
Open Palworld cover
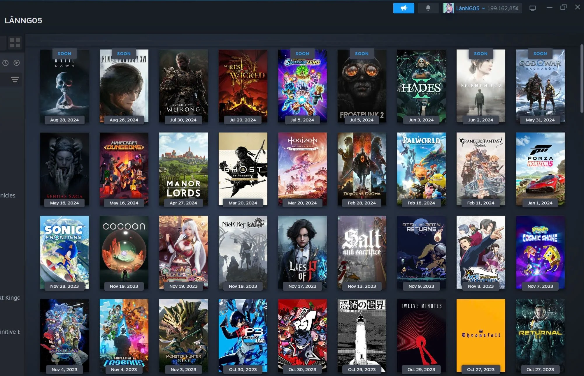click(421, 169)
